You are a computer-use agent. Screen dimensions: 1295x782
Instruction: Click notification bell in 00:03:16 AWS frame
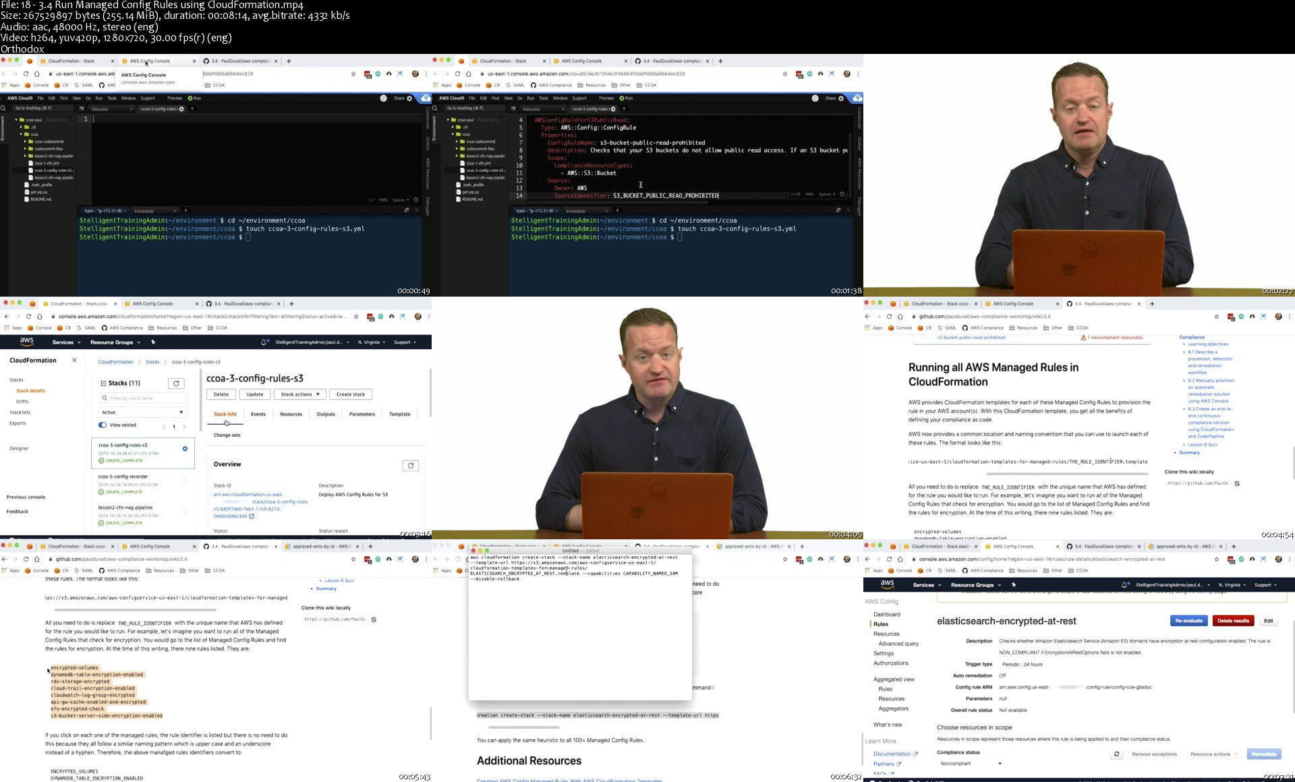point(264,342)
